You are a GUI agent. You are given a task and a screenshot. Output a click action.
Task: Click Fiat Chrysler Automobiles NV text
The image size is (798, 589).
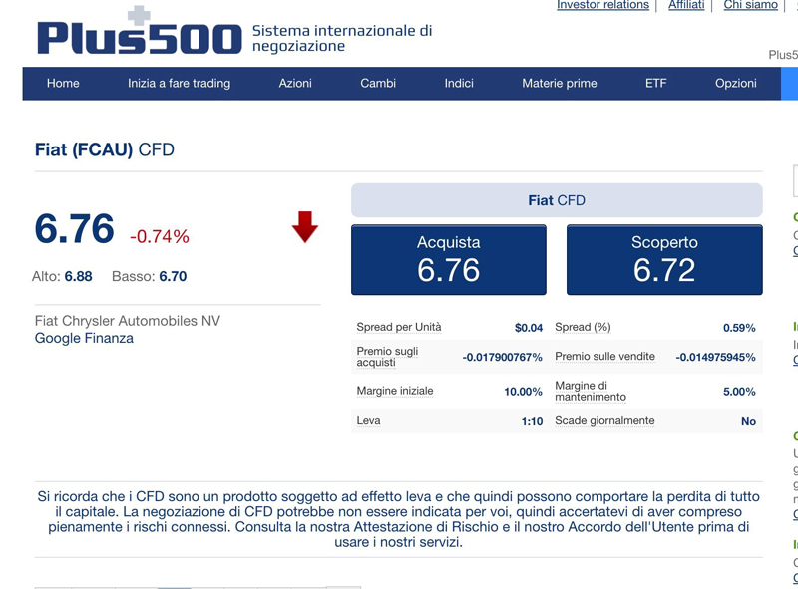click(128, 321)
